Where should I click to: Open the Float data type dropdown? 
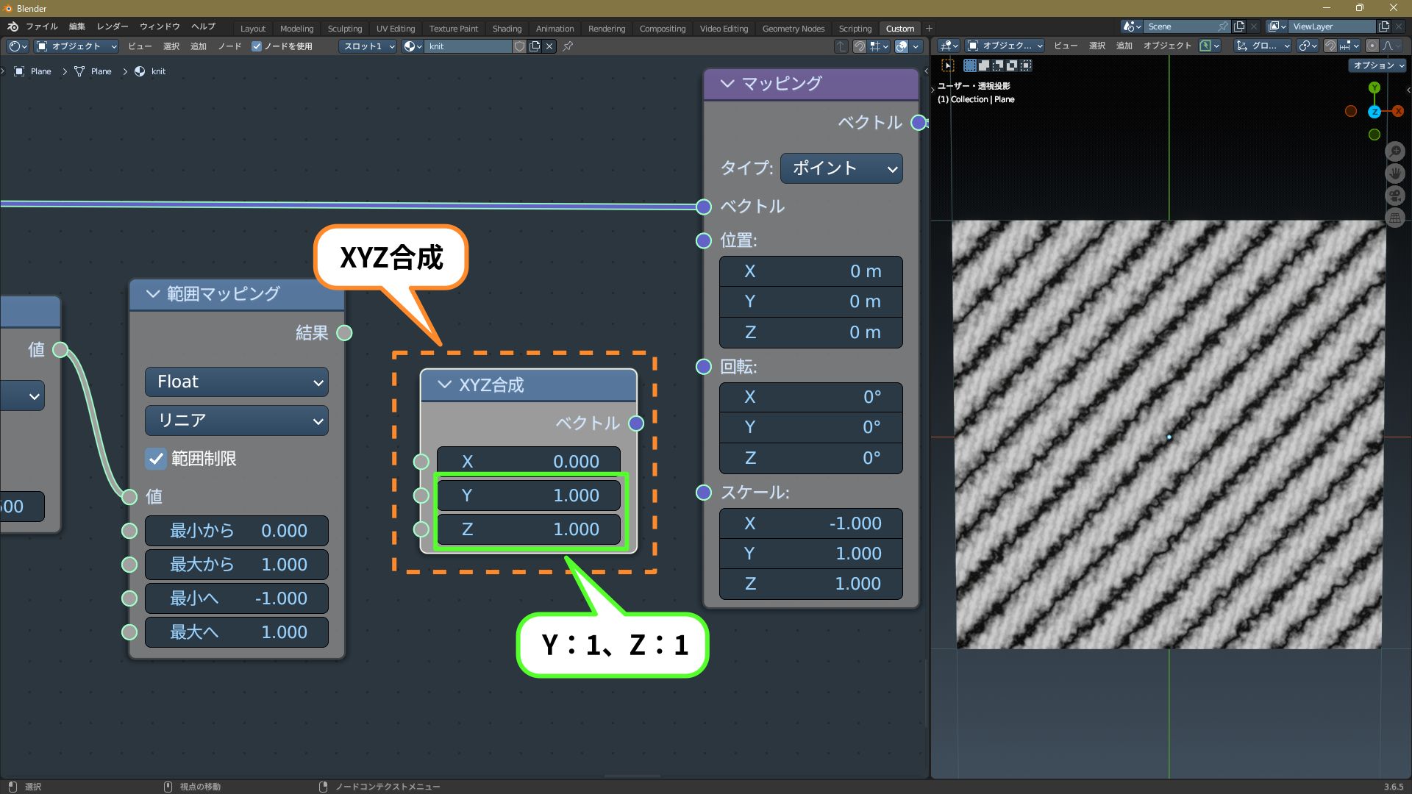(x=236, y=382)
